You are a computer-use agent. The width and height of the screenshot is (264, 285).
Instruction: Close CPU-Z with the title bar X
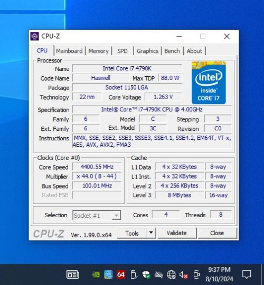[227, 37]
